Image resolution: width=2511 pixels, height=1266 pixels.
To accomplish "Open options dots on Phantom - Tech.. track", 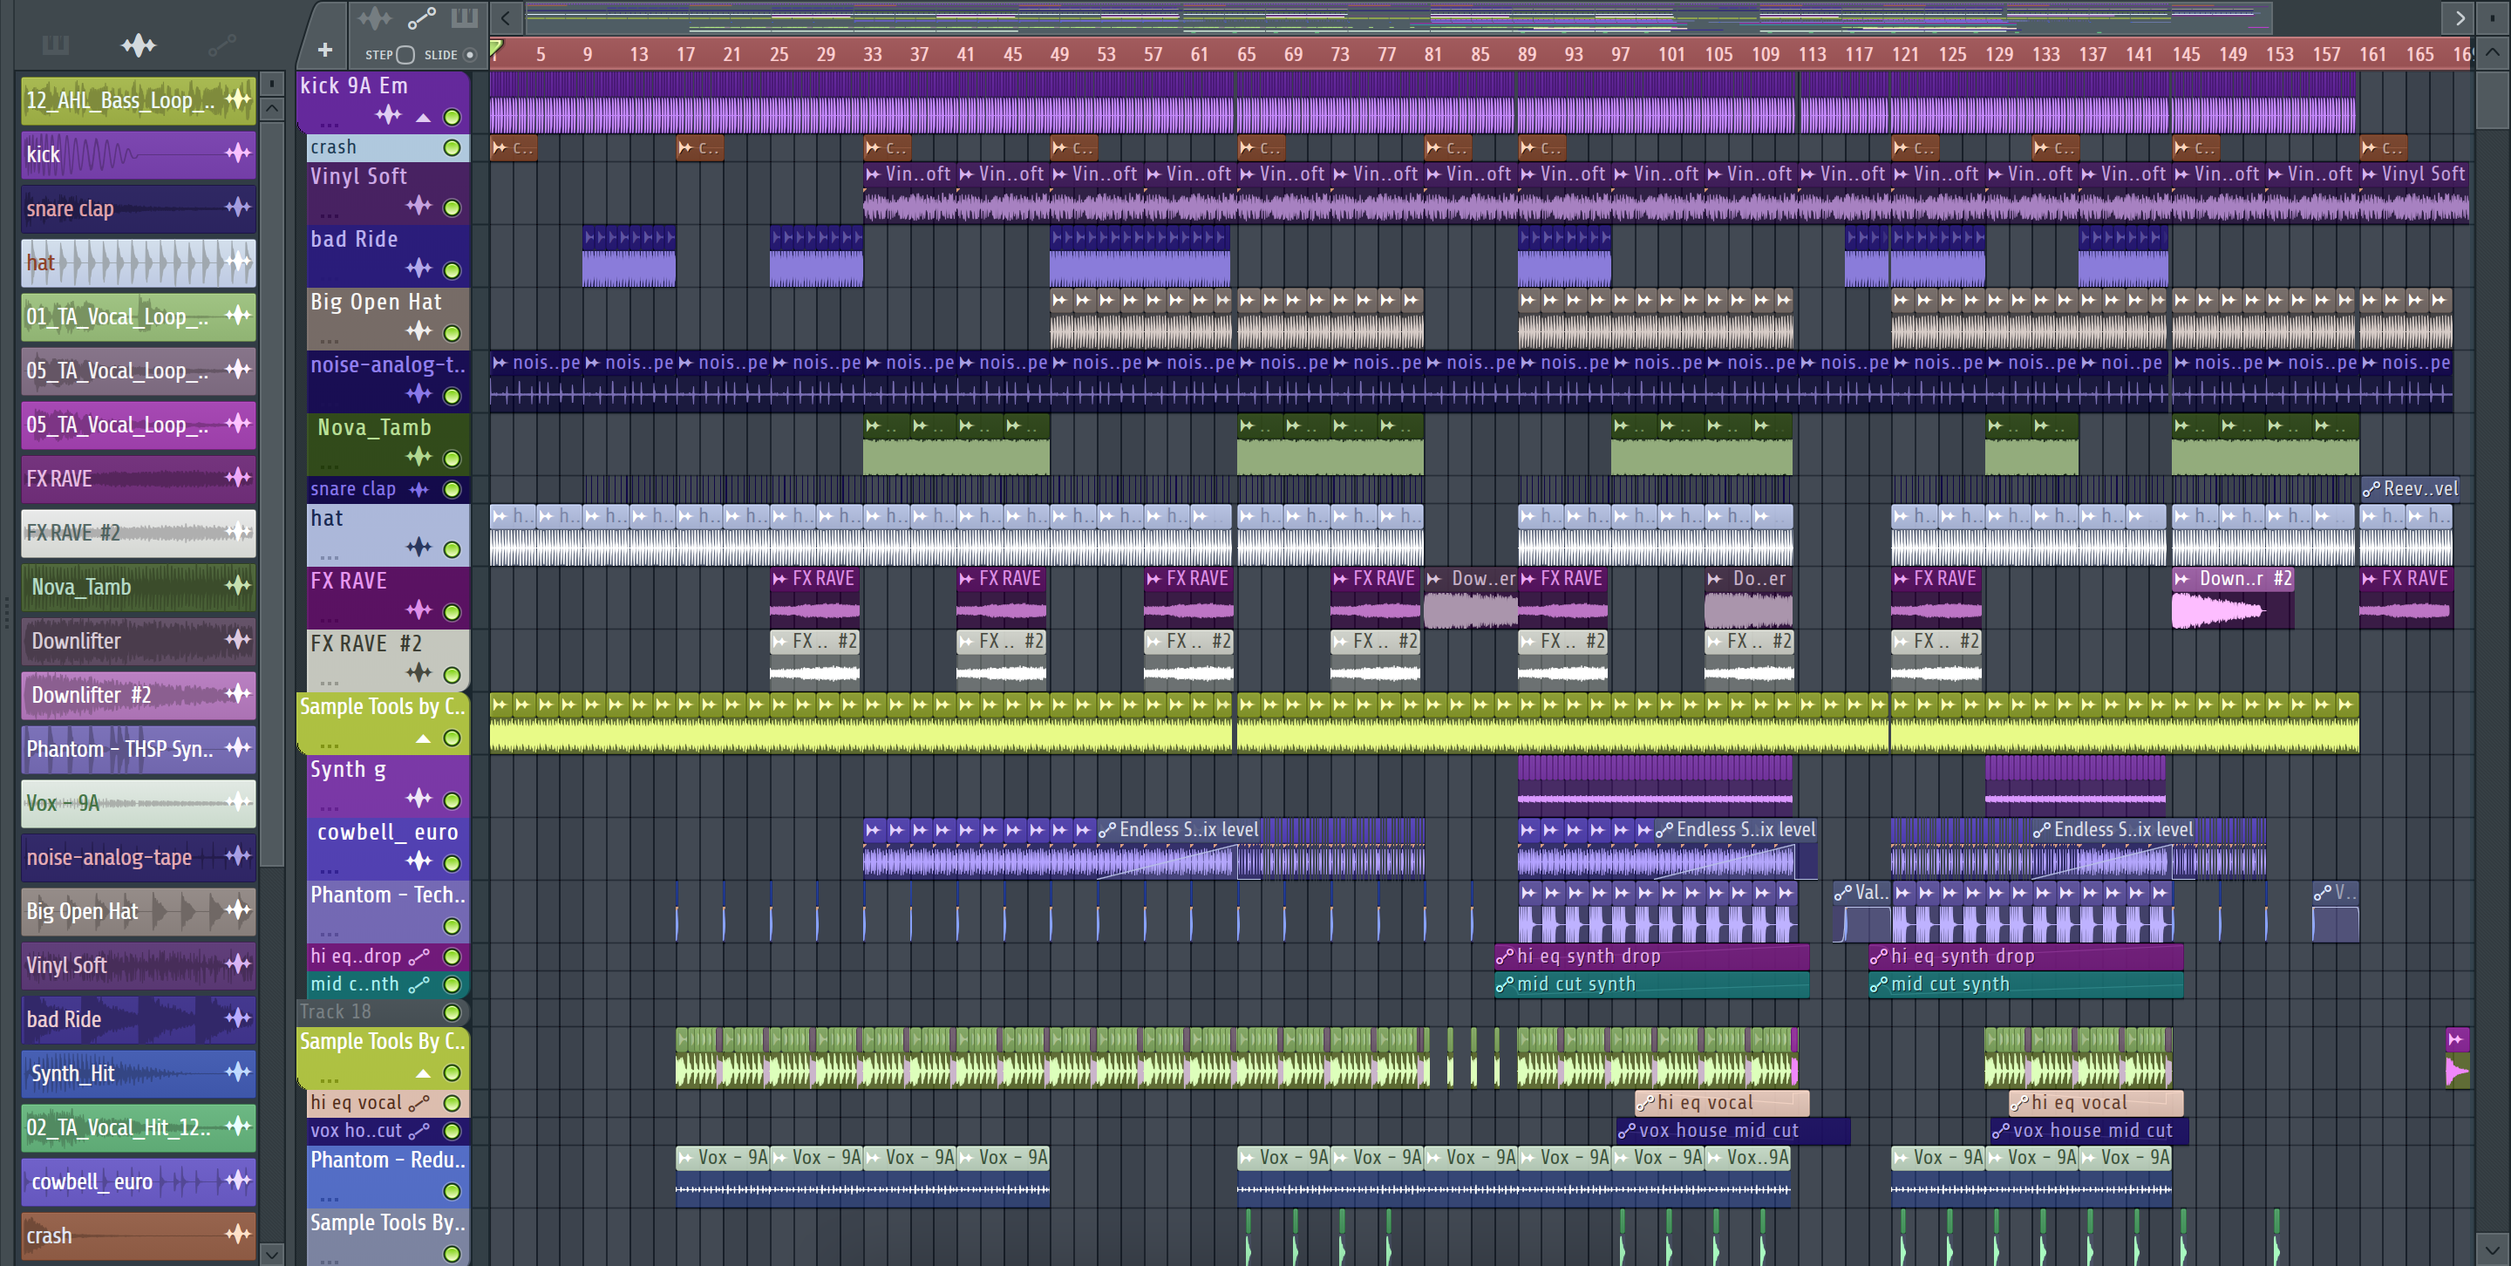I will tap(330, 935).
